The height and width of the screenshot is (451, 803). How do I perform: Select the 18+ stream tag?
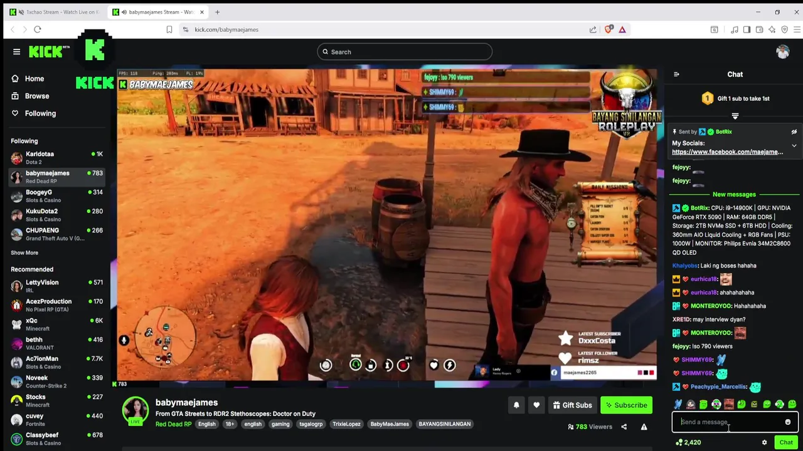click(x=230, y=424)
